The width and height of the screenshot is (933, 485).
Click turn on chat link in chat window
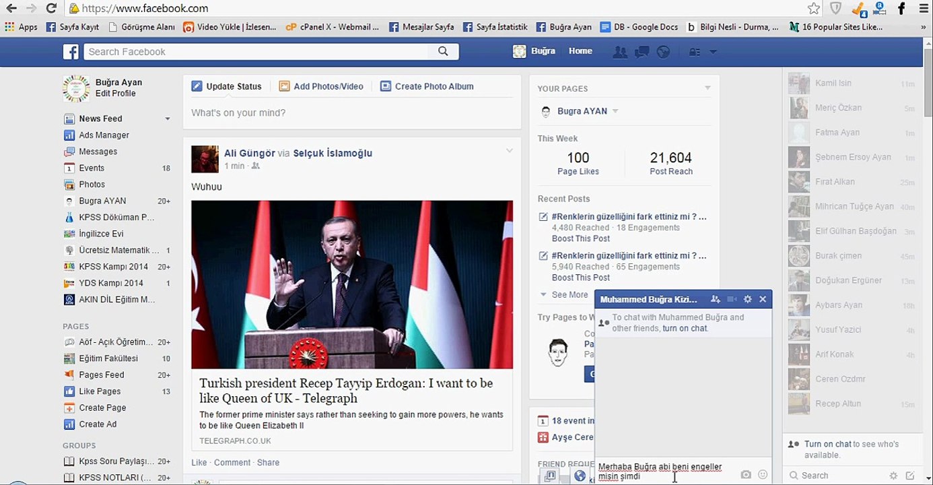tap(685, 329)
